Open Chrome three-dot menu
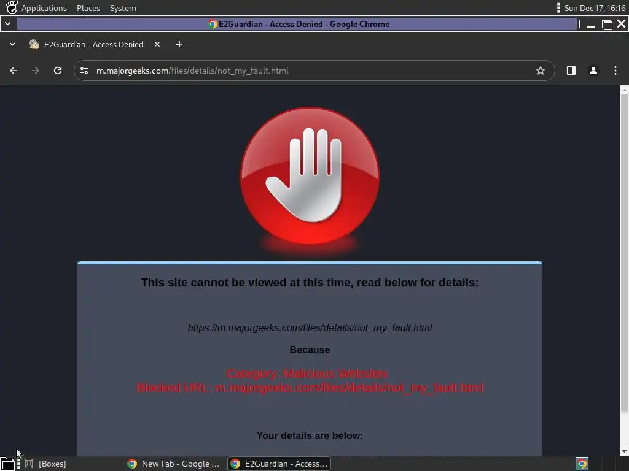This screenshot has width=629, height=471. tap(615, 71)
